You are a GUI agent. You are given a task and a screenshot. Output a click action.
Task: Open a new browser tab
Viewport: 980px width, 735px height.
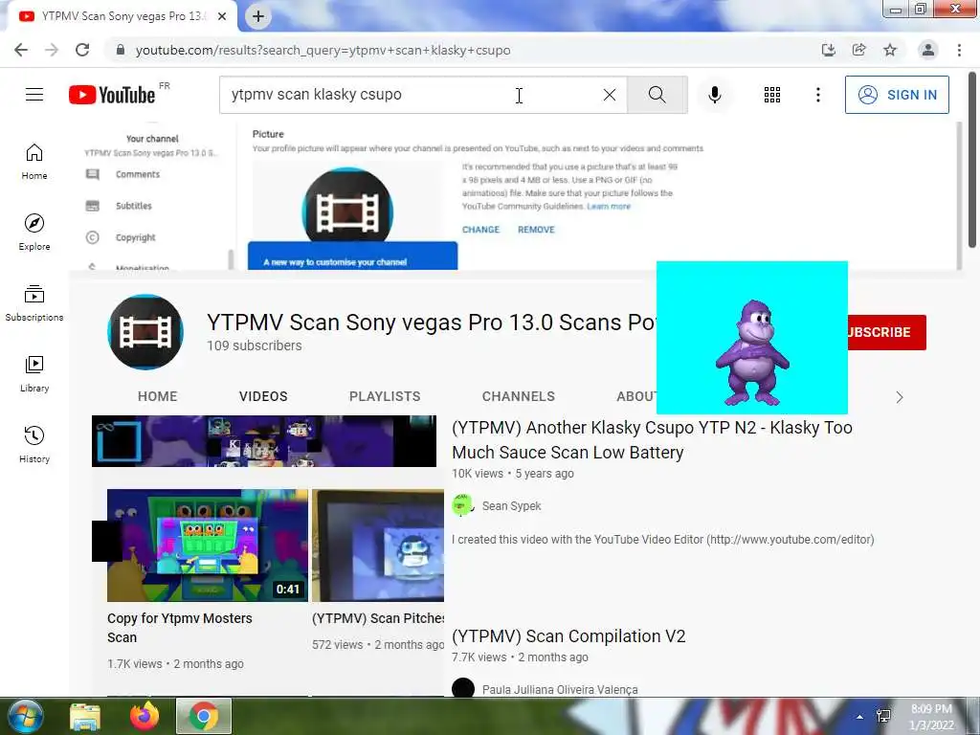258,17
